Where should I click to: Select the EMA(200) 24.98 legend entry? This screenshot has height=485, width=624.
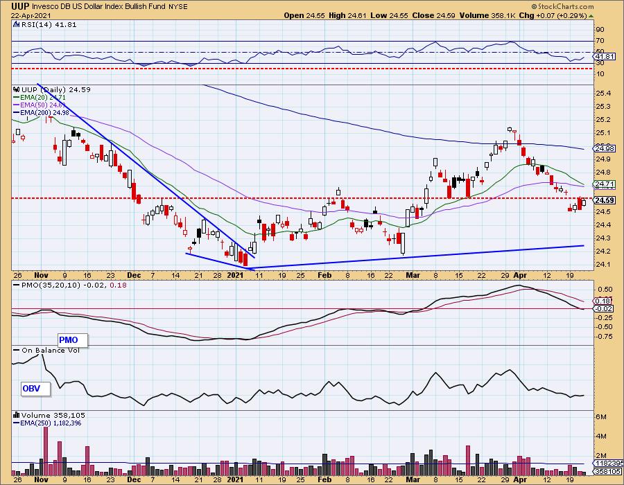click(41, 112)
